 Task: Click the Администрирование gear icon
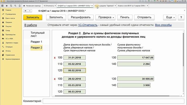point(3,59)
